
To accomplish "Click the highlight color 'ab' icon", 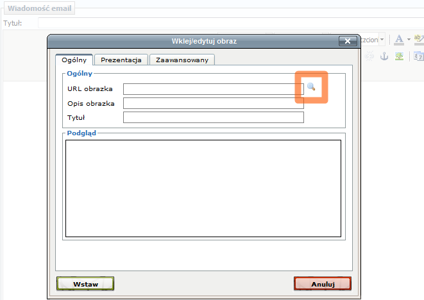I will [418, 39].
